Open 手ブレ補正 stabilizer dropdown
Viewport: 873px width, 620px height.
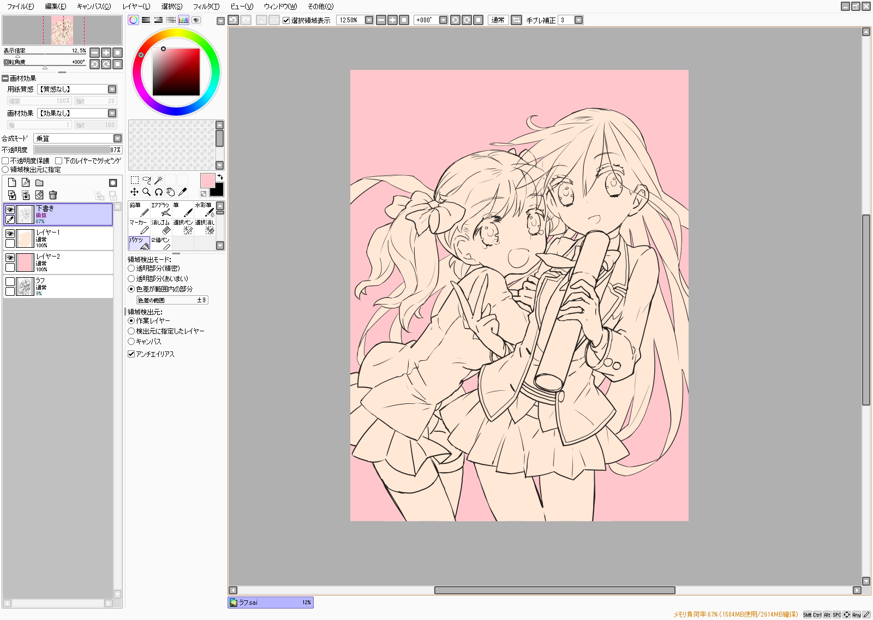578,20
